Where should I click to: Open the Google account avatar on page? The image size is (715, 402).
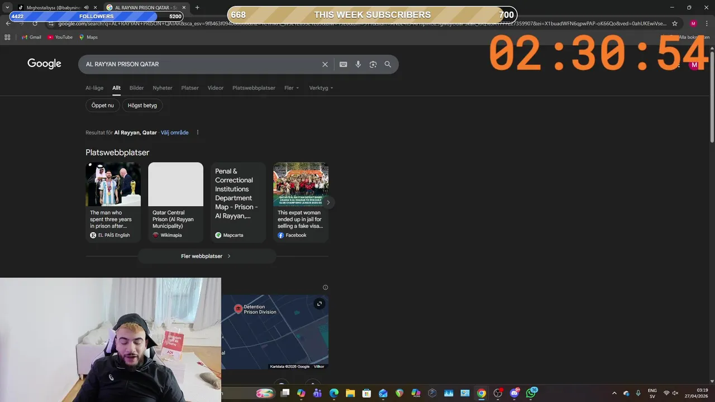coord(694,65)
